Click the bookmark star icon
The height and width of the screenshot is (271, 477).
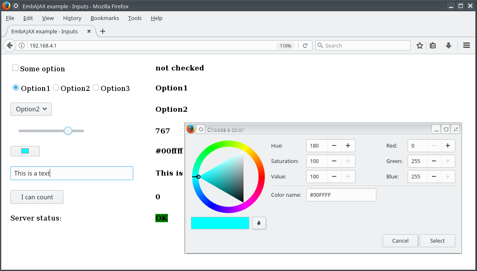(x=419, y=45)
